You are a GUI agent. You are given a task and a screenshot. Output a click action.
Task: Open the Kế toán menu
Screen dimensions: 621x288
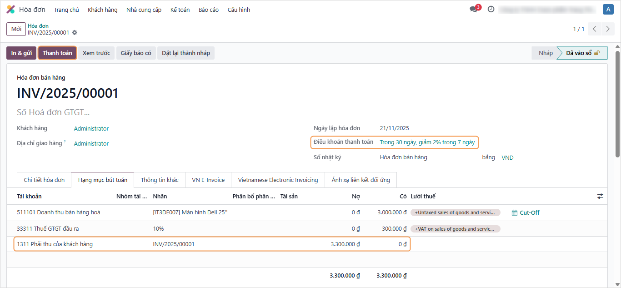(180, 10)
